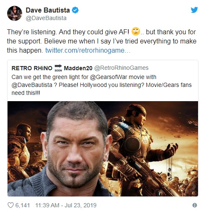
Task: Click the Twitter bird logo
Action: (194, 10)
